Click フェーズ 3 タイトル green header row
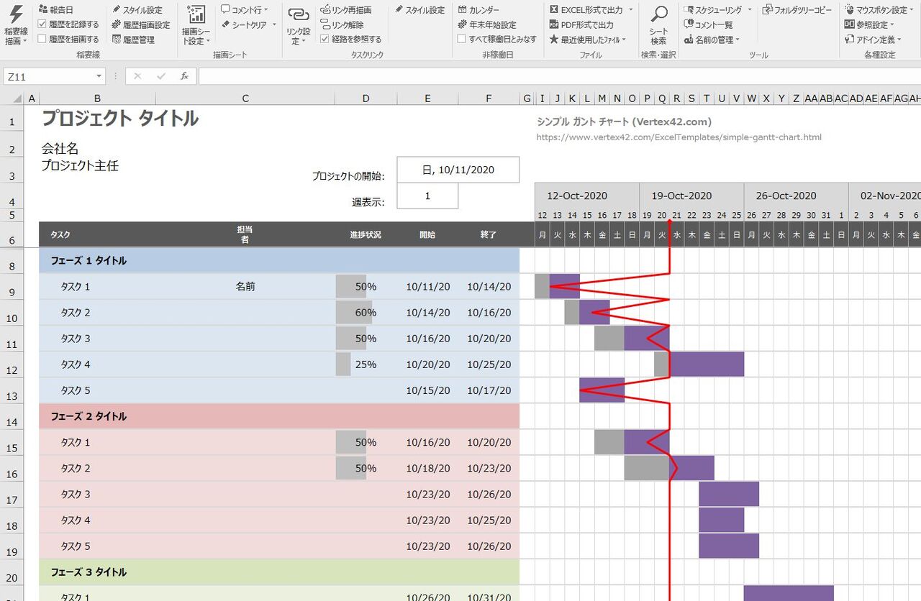 (279, 572)
